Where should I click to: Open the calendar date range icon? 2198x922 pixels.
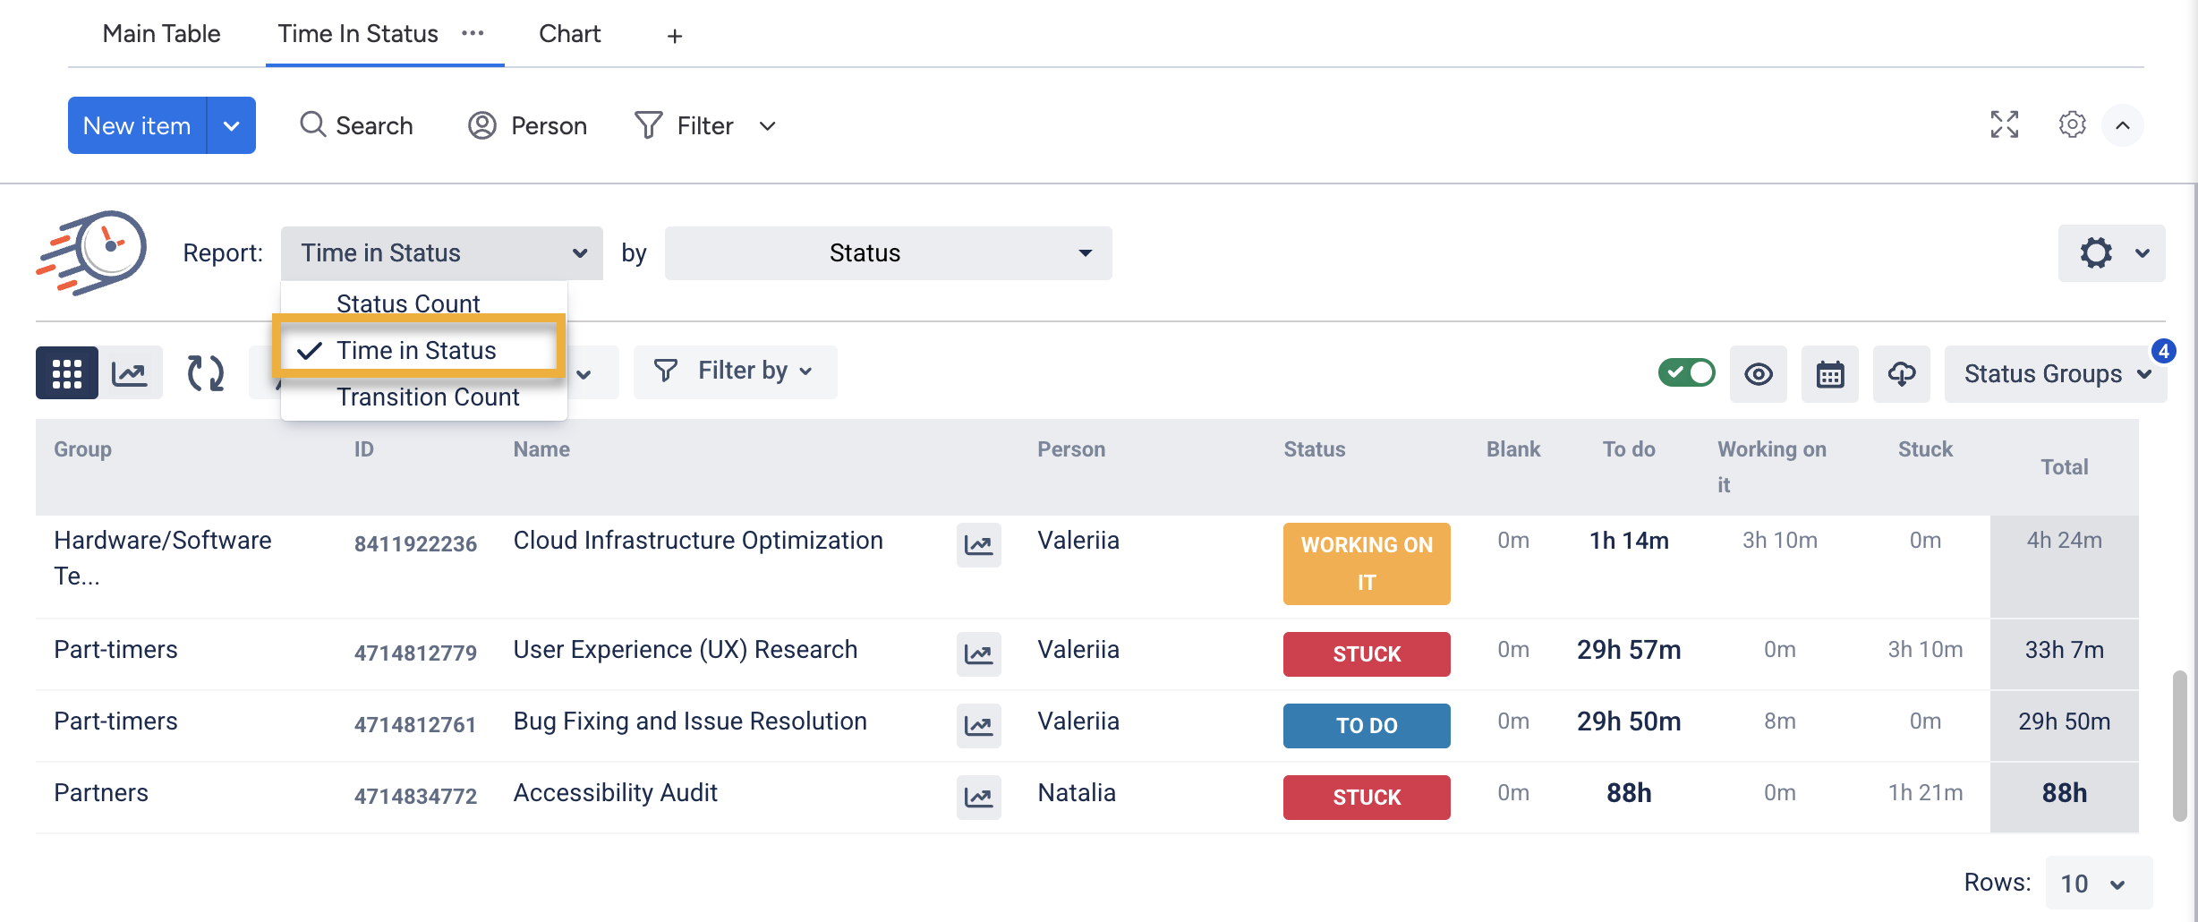pos(1829,374)
